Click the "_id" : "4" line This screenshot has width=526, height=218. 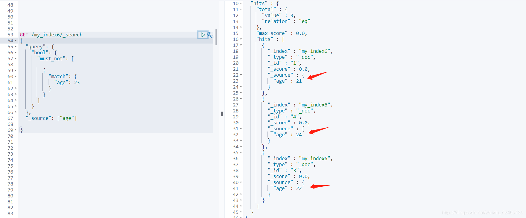[x=285, y=117]
